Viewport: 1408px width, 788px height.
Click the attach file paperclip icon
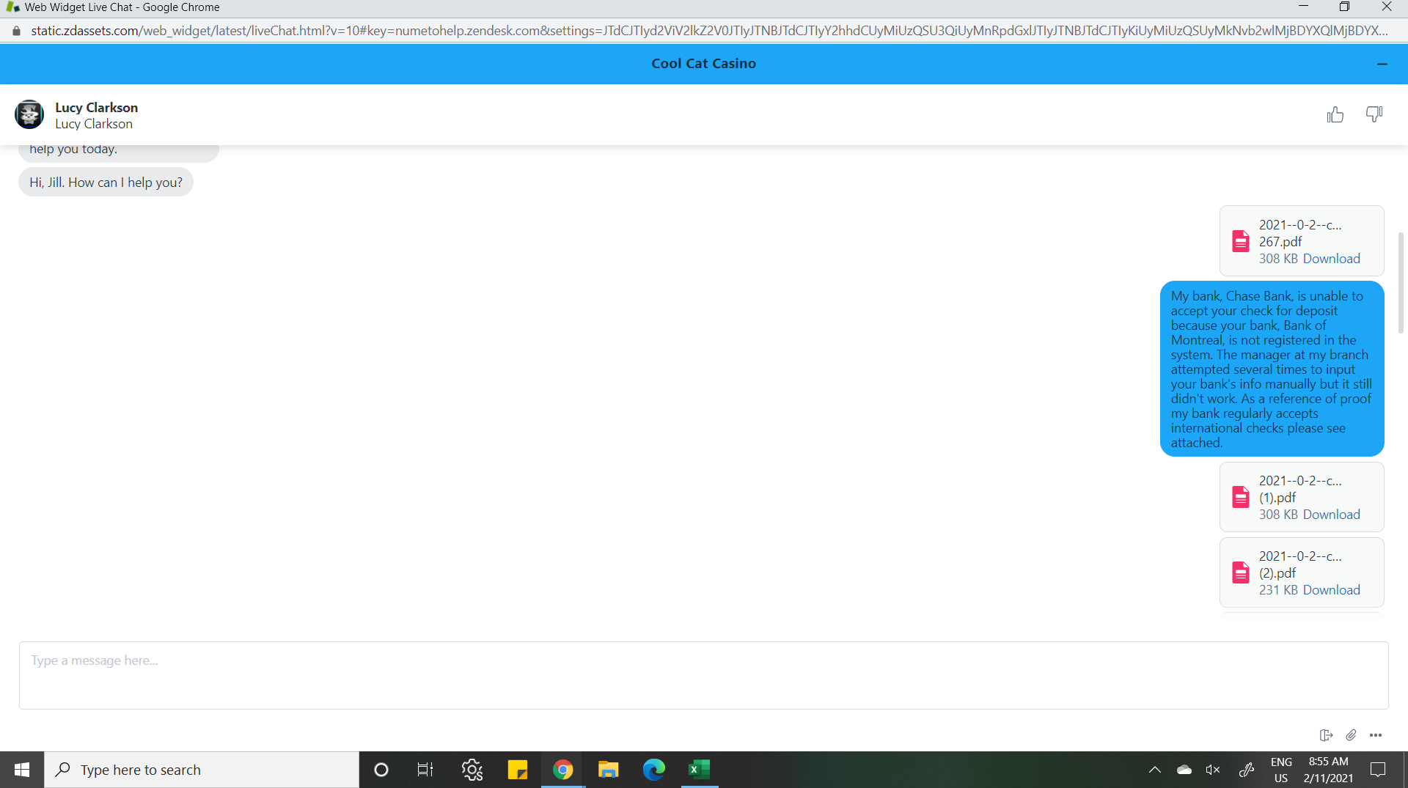1351,735
